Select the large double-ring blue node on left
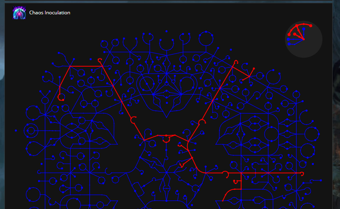This screenshot has width=340, height=209. [x=30, y=131]
